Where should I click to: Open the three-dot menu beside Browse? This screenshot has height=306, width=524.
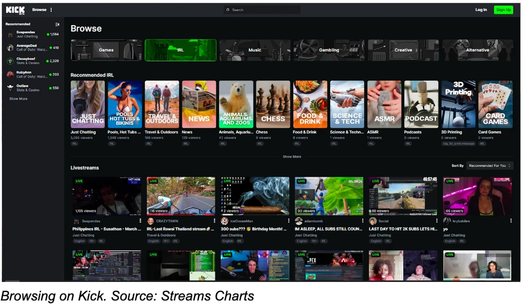(51, 10)
